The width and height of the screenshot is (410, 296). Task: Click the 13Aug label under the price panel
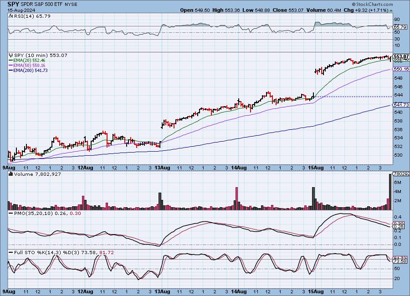click(163, 168)
